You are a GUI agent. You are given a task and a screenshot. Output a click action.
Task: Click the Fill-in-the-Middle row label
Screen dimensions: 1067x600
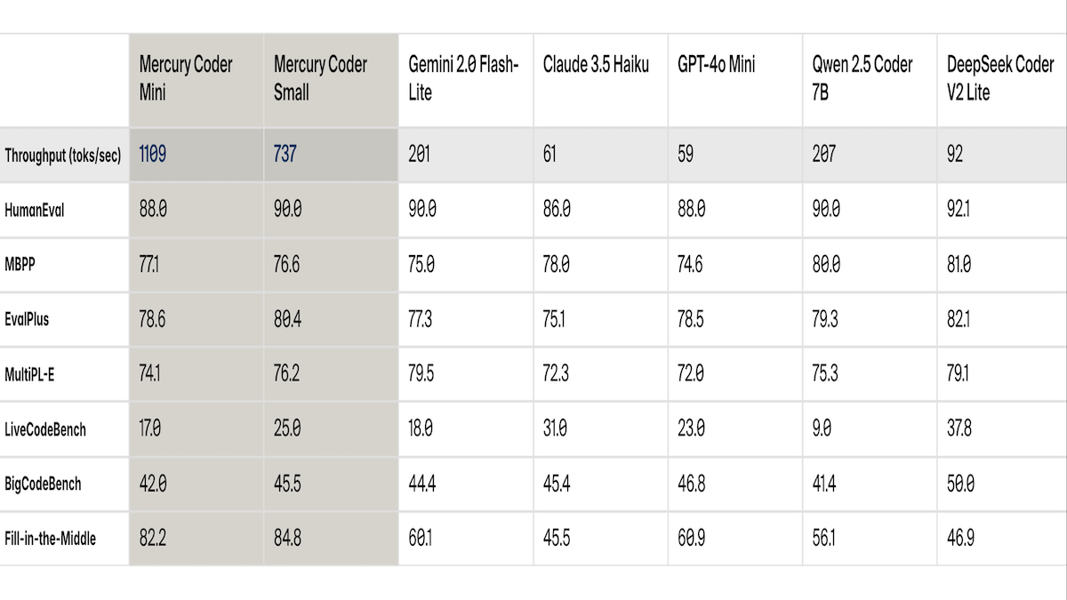pyautogui.click(x=50, y=539)
